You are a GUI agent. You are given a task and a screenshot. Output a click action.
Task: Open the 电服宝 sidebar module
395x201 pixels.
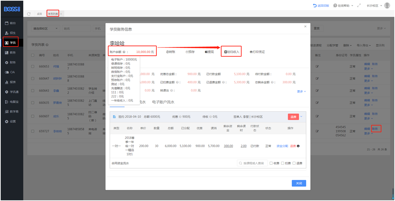12,102
